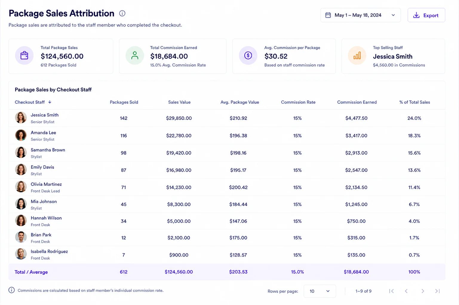Click the Total / Average row label

click(x=31, y=272)
